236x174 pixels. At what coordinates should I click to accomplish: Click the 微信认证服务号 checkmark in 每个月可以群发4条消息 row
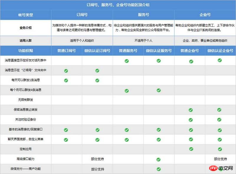tap(159, 90)
